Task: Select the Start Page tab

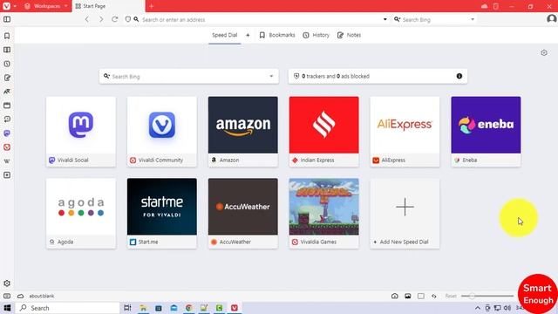Action: (x=108, y=6)
